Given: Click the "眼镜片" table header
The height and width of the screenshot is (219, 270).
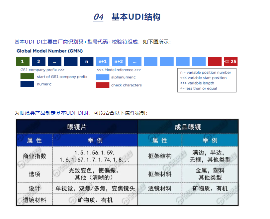Looking at the screenshot, I should click(77, 127).
